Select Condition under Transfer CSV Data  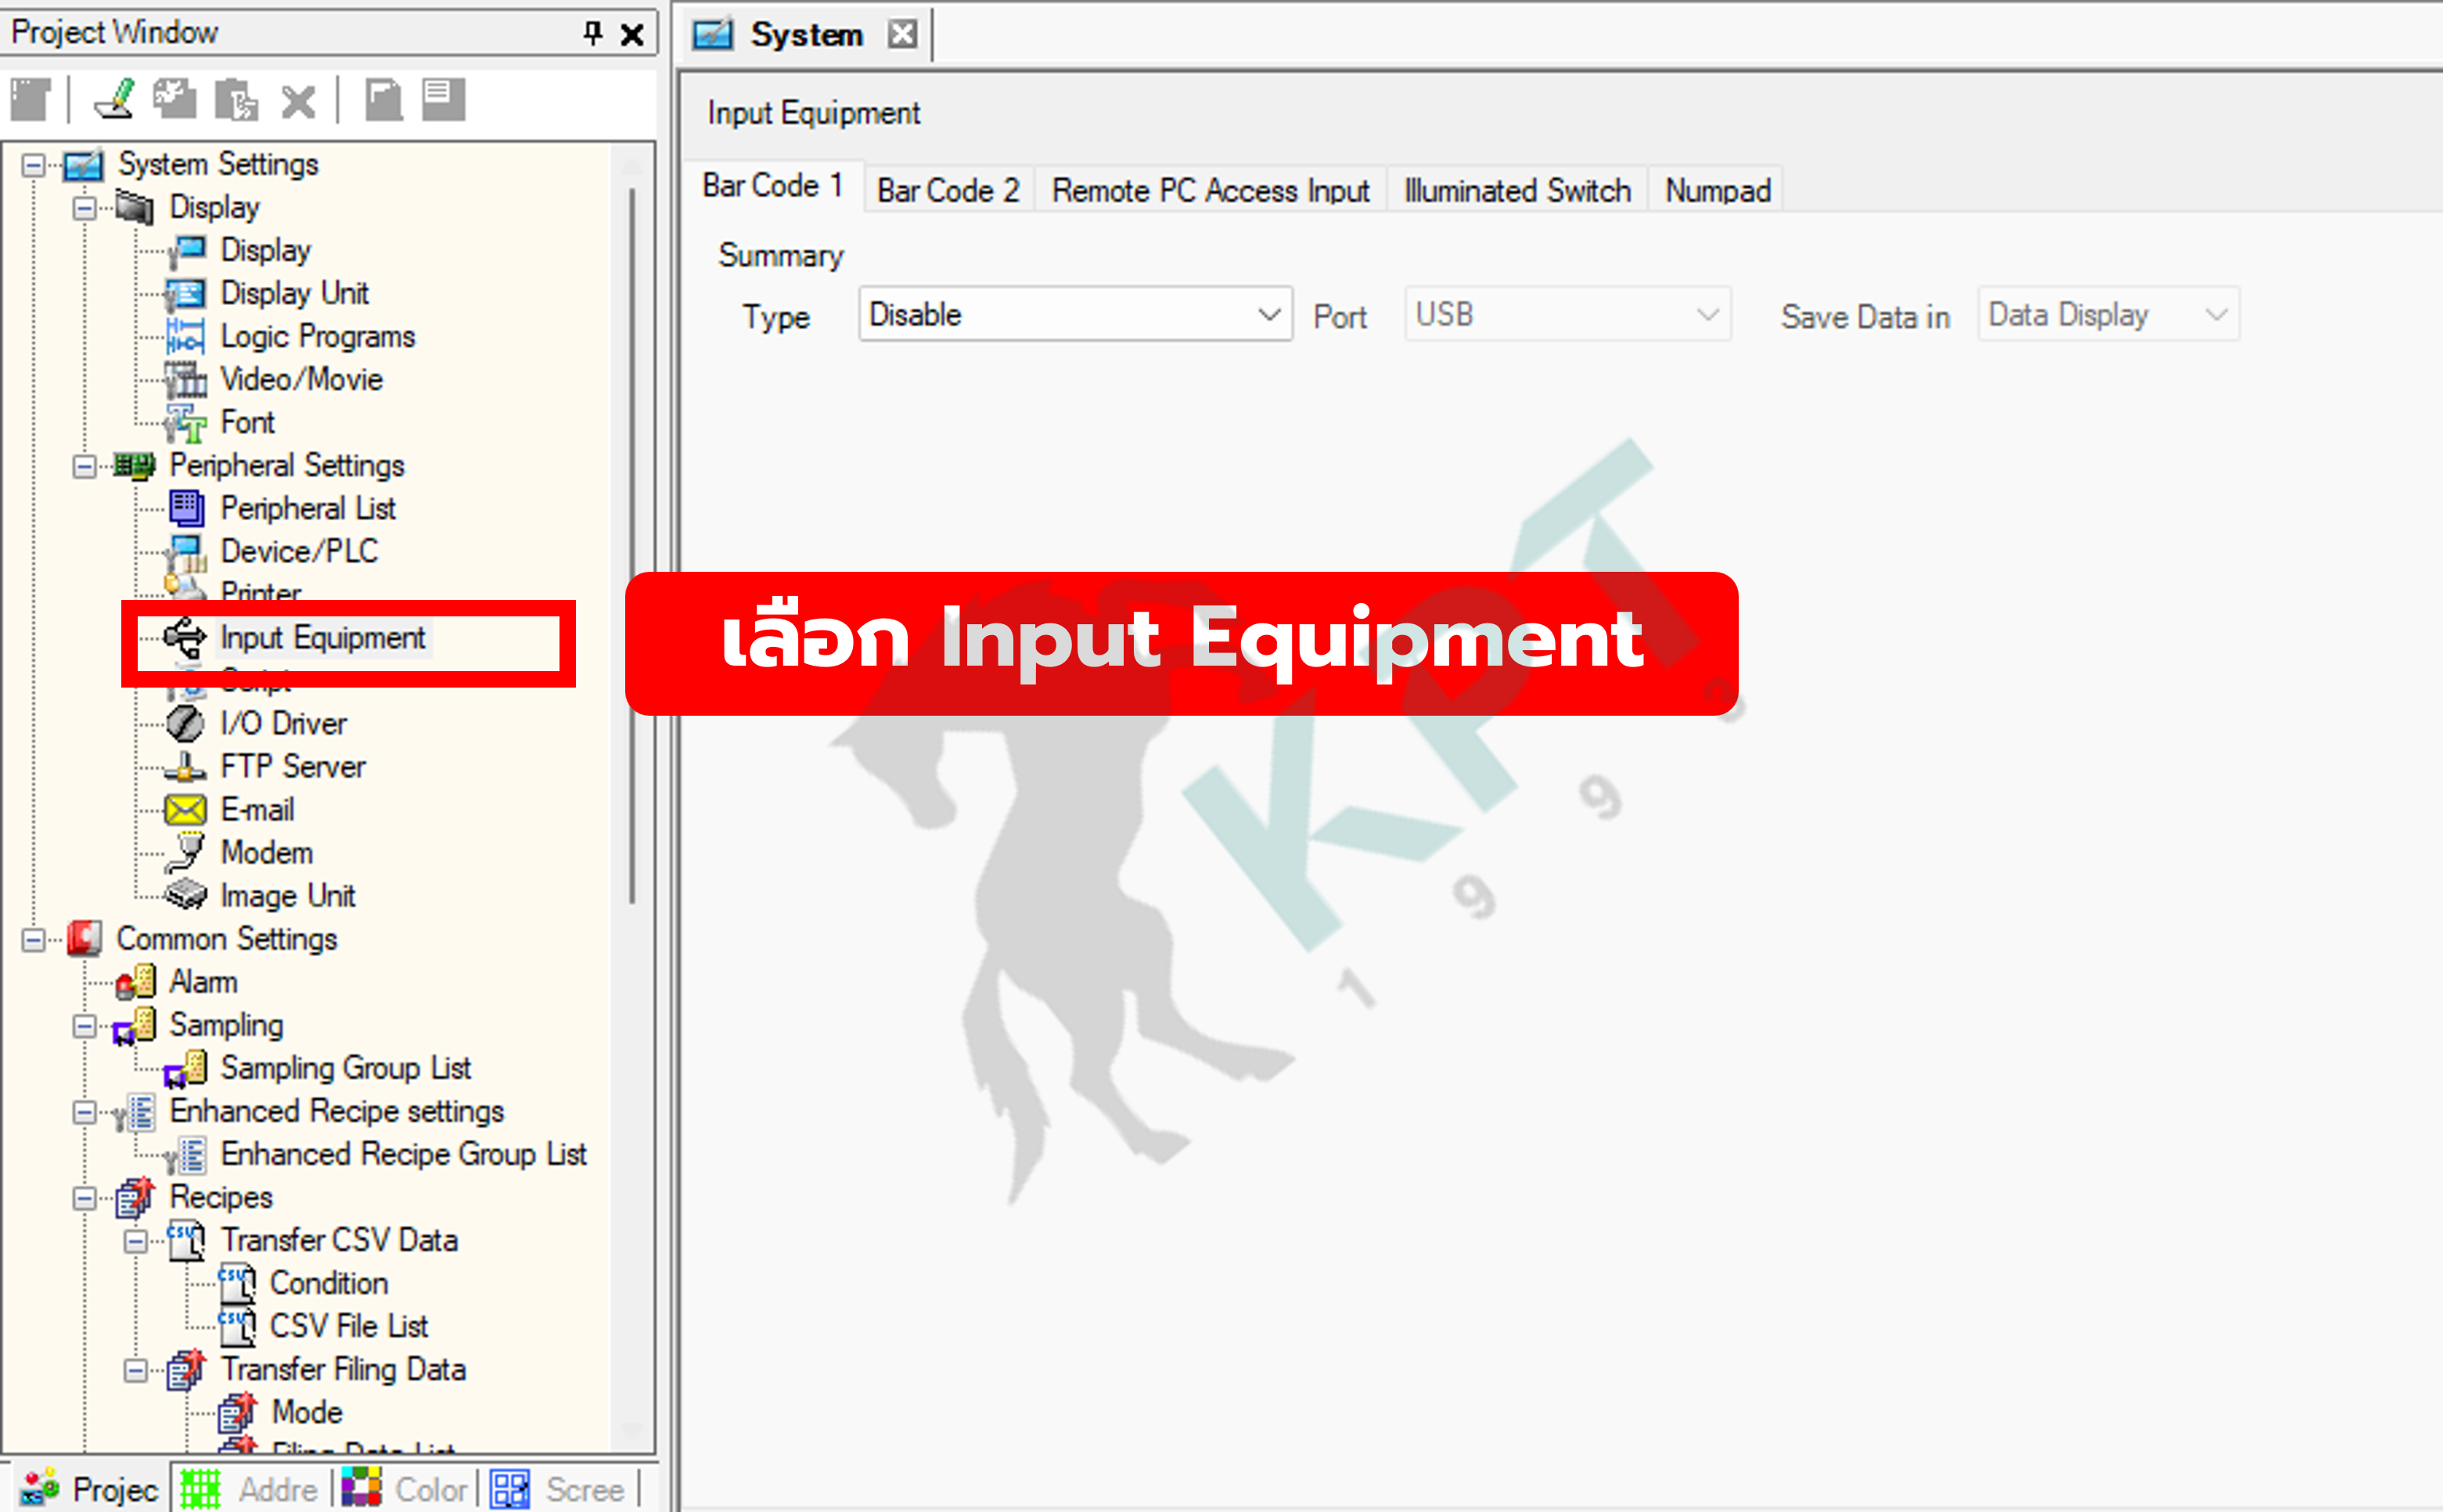point(328,1283)
